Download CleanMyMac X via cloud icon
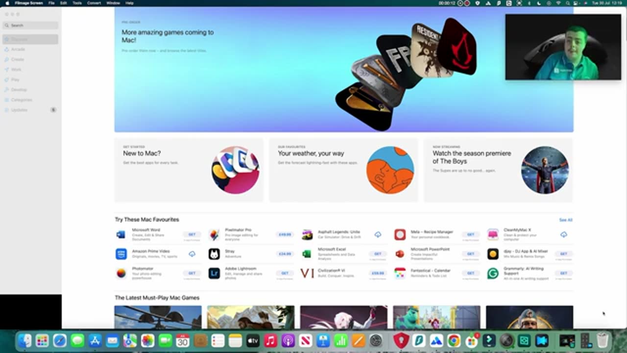Screen dimensions: 627x353 click(564, 234)
